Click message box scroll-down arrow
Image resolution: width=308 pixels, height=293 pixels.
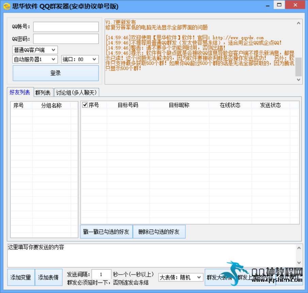coord(299,263)
